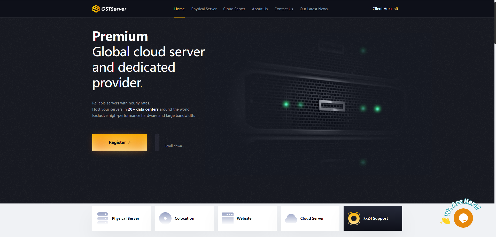Screen dimensions: 496x237
Task: Select the Colocation card label
Action: [x=184, y=218]
